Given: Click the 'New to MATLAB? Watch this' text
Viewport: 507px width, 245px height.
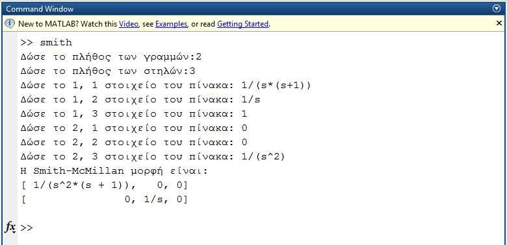Looking at the screenshot, I should click(x=68, y=24).
